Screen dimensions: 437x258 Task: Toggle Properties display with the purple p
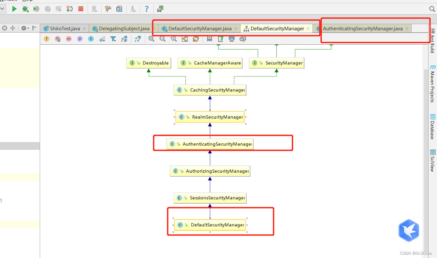coord(80,39)
